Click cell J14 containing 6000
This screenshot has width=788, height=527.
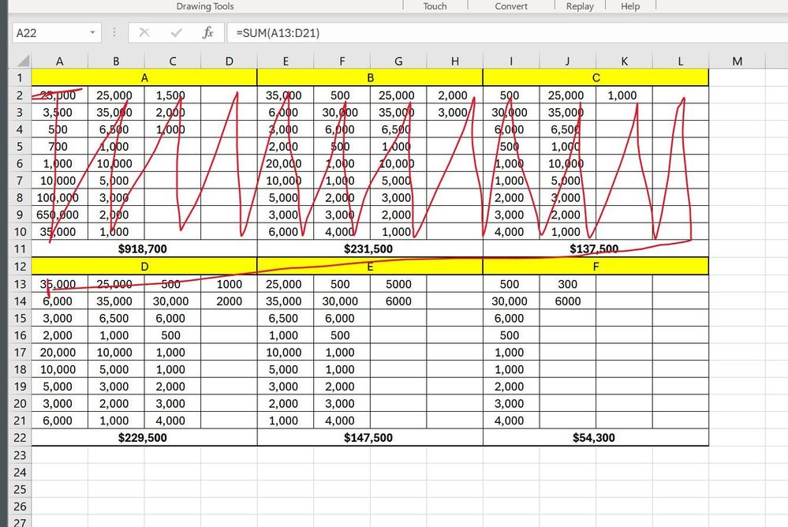[567, 301]
